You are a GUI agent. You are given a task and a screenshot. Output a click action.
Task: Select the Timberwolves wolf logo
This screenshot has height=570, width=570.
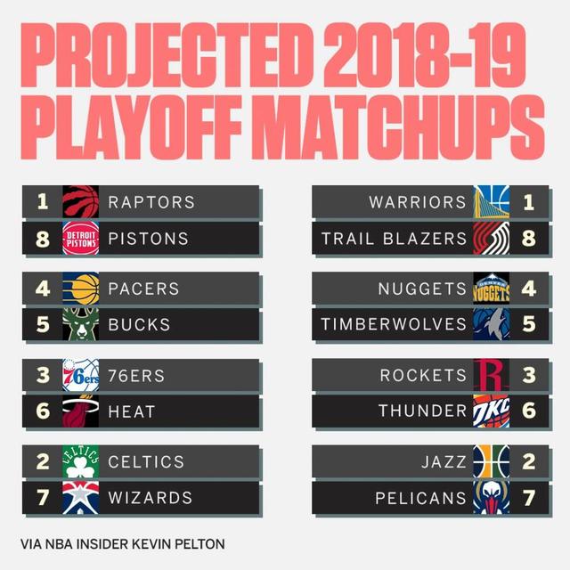[491, 324]
